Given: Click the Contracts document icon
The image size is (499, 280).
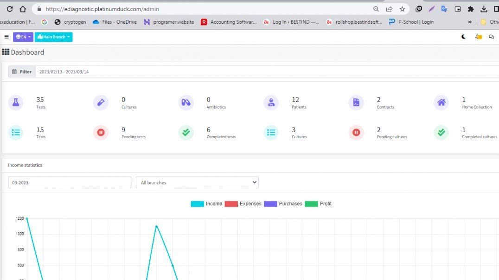Looking at the screenshot, I should [x=356, y=102].
